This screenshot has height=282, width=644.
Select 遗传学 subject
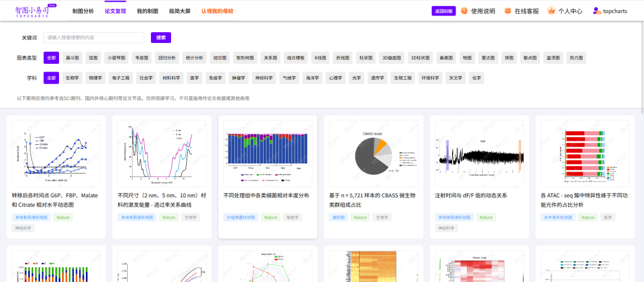[x=377, y=78]
